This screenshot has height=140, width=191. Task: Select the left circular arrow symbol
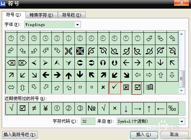click(x=80, y=63)
